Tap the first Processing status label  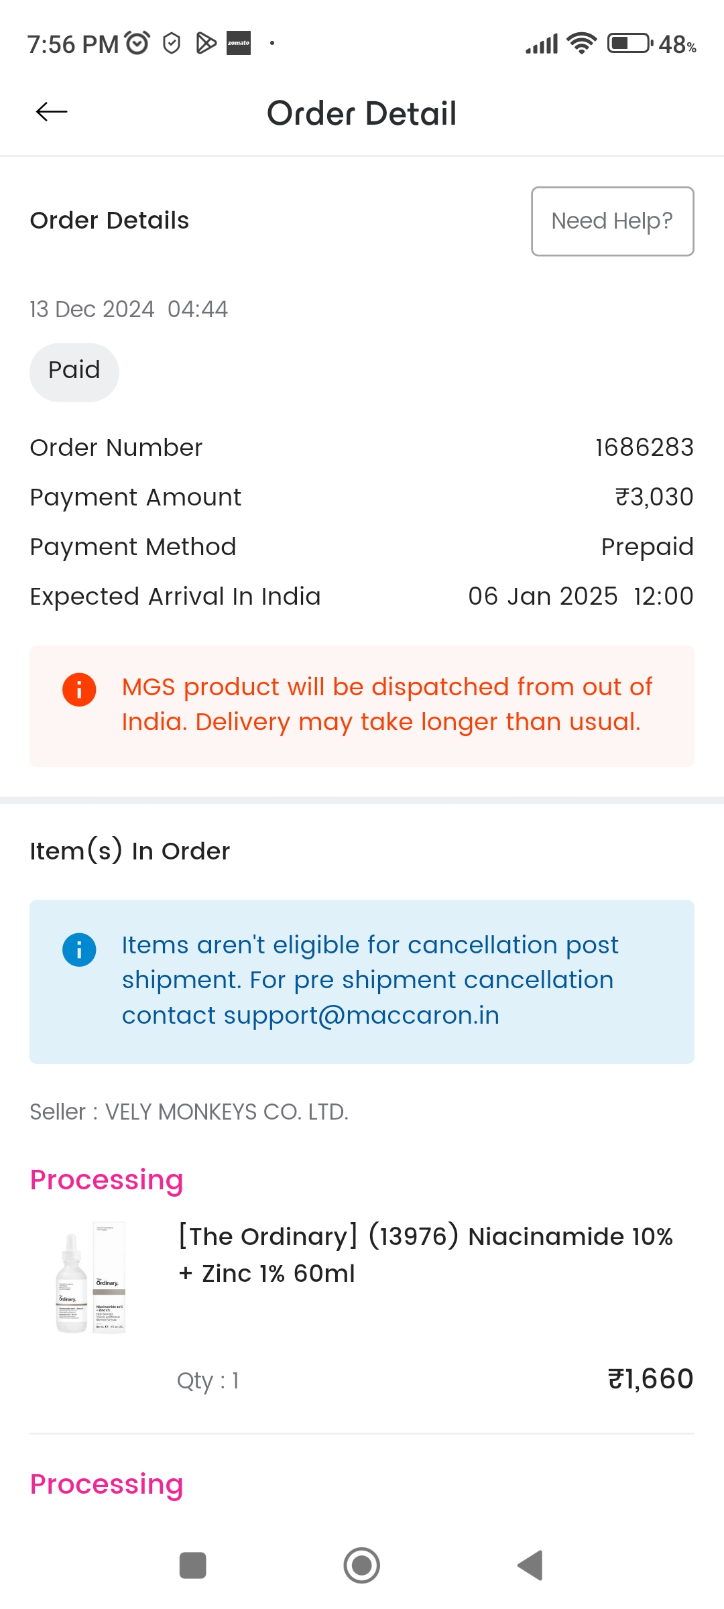point(107,1180)
